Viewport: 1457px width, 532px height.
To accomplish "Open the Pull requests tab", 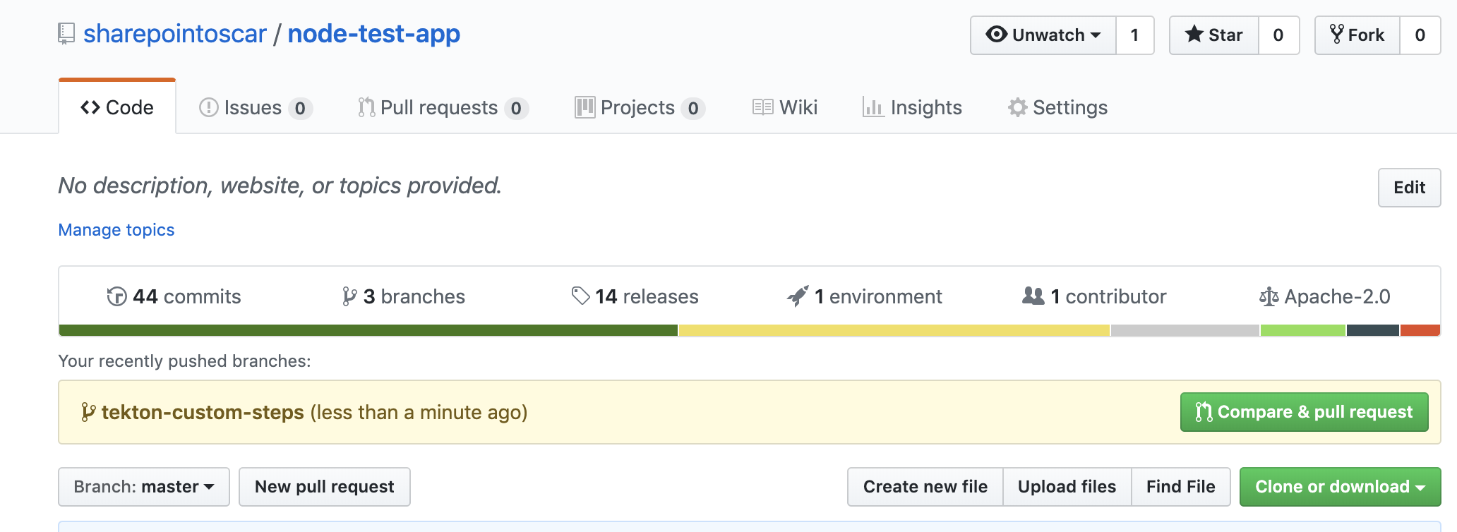I will click(x=443, y=107).
